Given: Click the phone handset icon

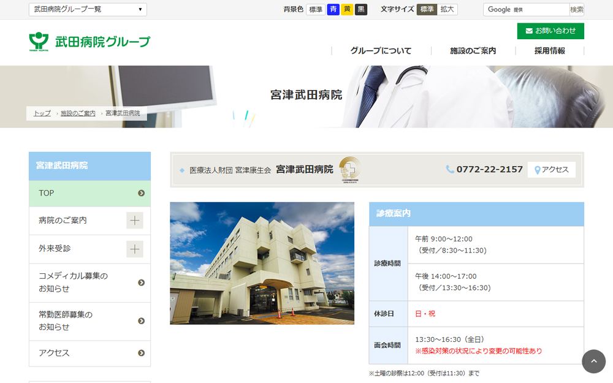Looking at the screenshot, I should [450, 169].
